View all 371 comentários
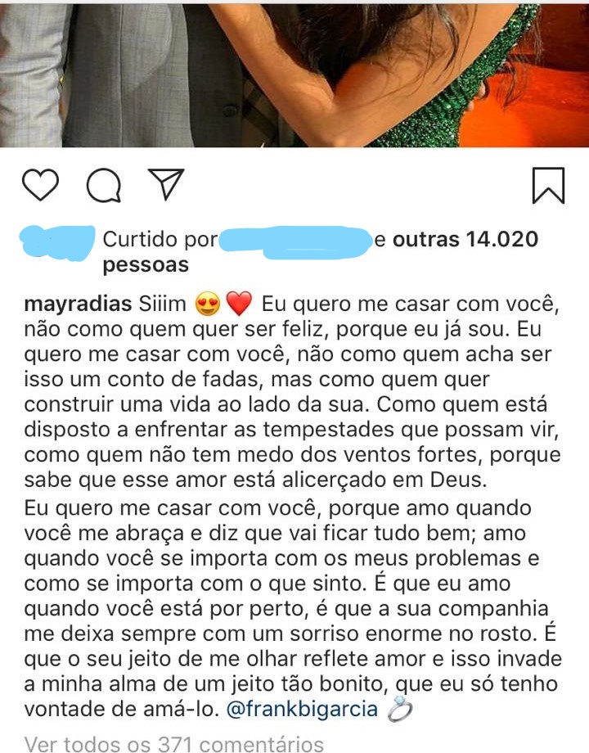The height and width of the screenshot is (753, 589). 173,744
